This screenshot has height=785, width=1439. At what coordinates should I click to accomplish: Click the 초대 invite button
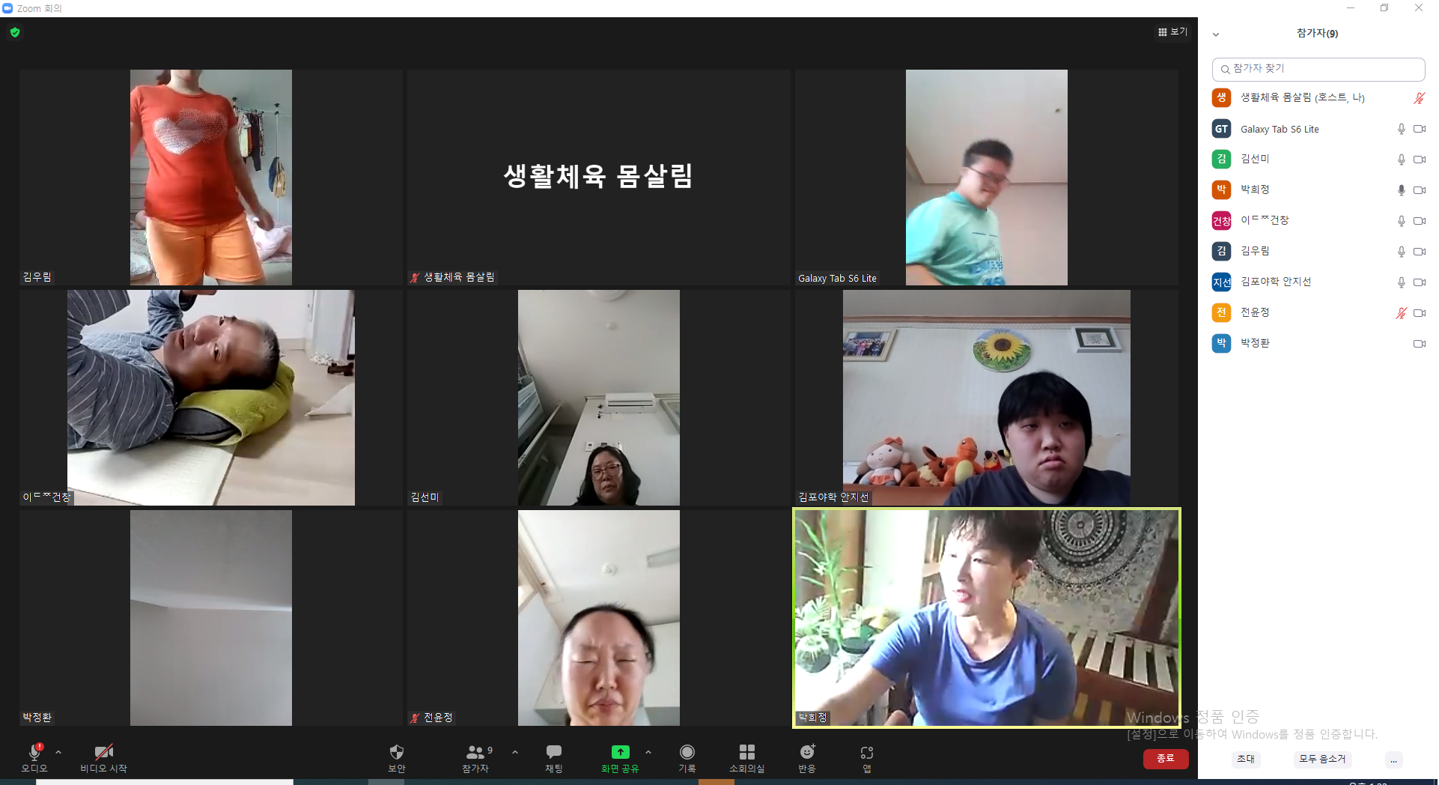[x=1246, y=759]
